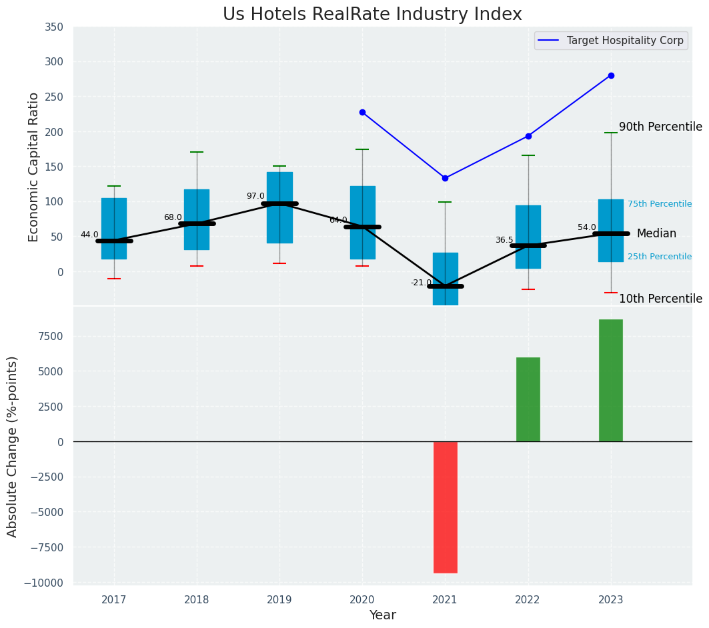Click the -21.0 median label

[421, 283]
